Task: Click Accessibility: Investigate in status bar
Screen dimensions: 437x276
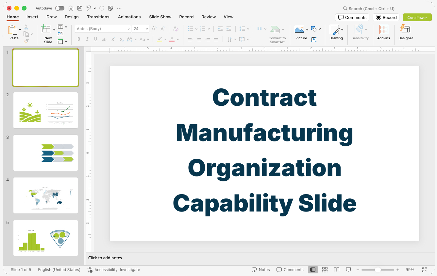Action: tap(114, 270)
